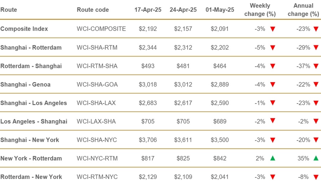Click the red arrow for Shanghai - Los Angeles weekly -1%
The image size is (321, 181).
(x=273, y=103)
